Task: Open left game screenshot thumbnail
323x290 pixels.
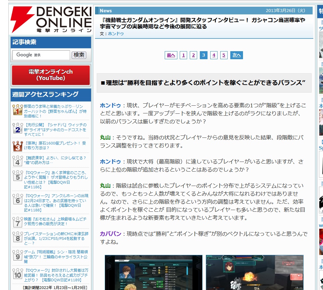Action: [x=154, y=272]
